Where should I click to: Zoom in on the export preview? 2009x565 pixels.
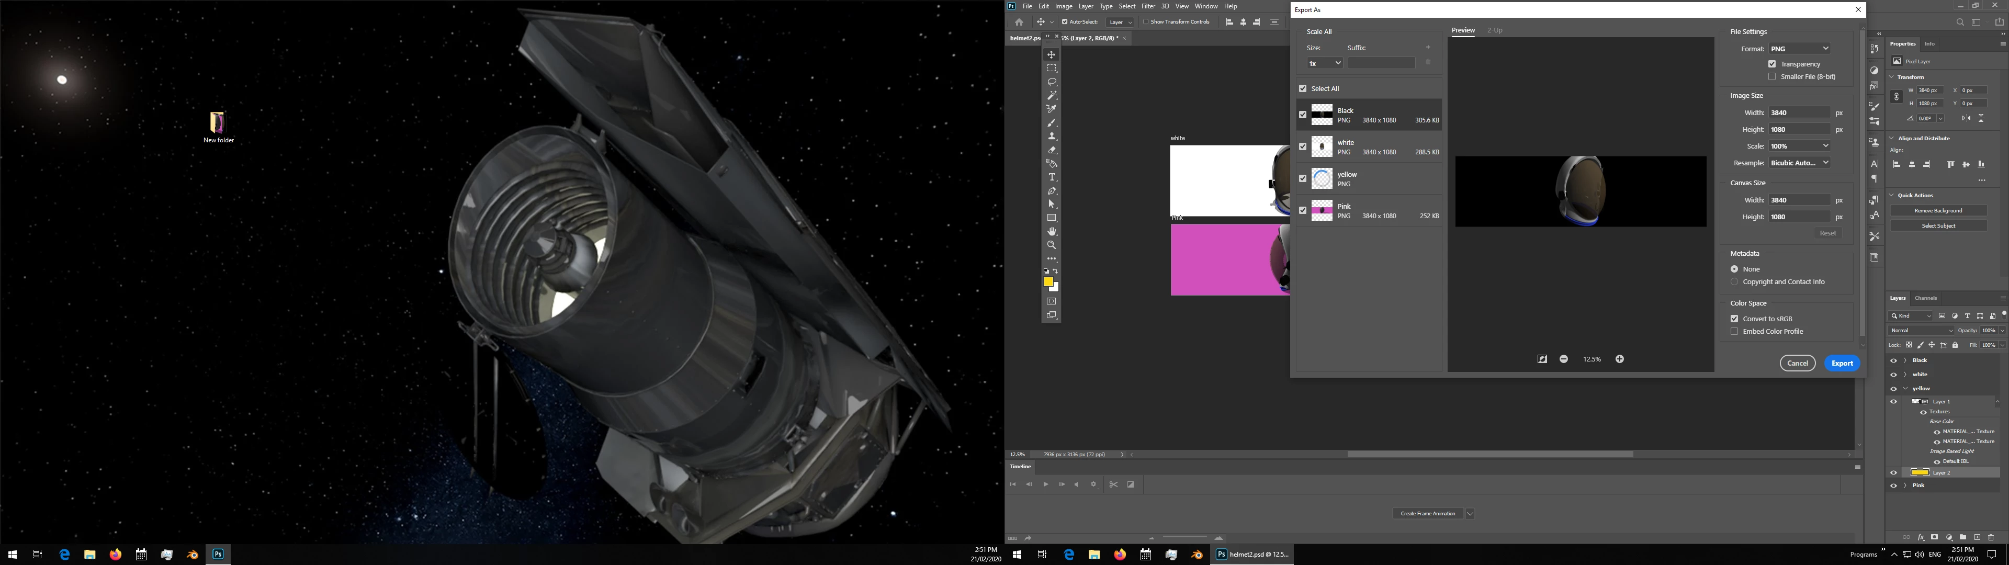coord(1619,359)
